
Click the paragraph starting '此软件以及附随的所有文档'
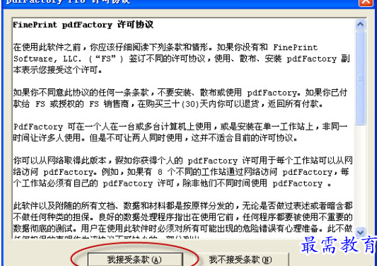[x=183, y=220]
